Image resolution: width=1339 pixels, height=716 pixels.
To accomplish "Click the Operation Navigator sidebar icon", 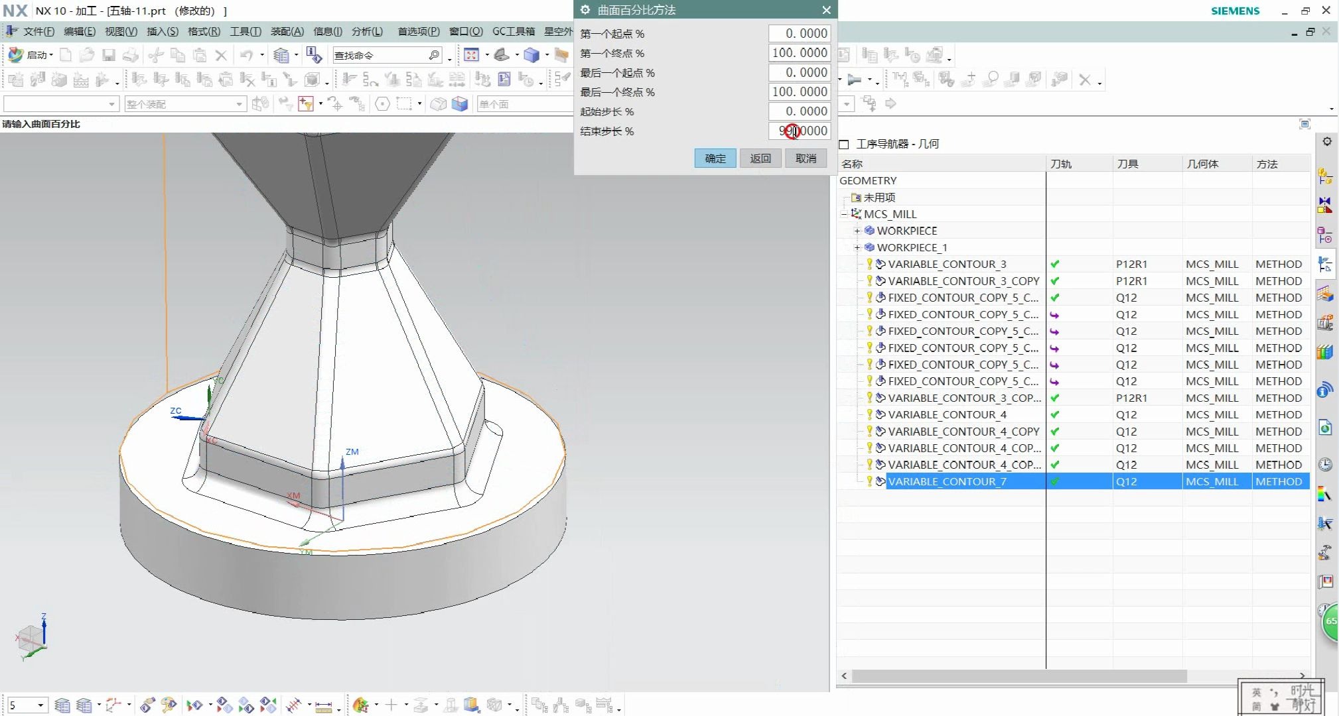I will [1325, 264].
